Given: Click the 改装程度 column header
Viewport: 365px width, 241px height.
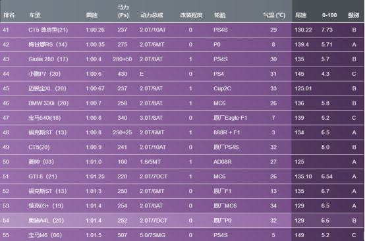Looking at the screenshot, I should (191, 15).
